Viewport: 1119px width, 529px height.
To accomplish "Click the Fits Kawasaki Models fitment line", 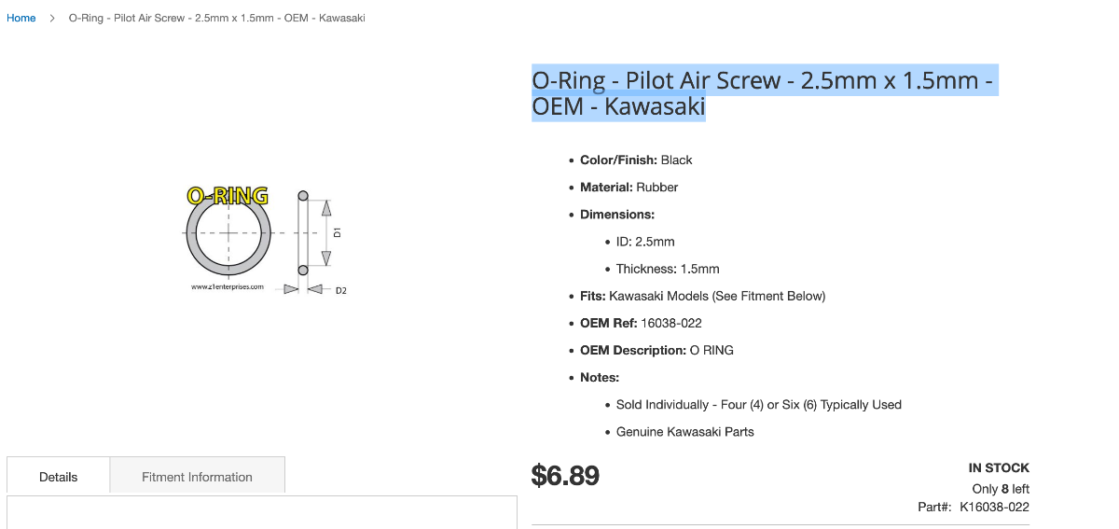I will tap(702, 296).
